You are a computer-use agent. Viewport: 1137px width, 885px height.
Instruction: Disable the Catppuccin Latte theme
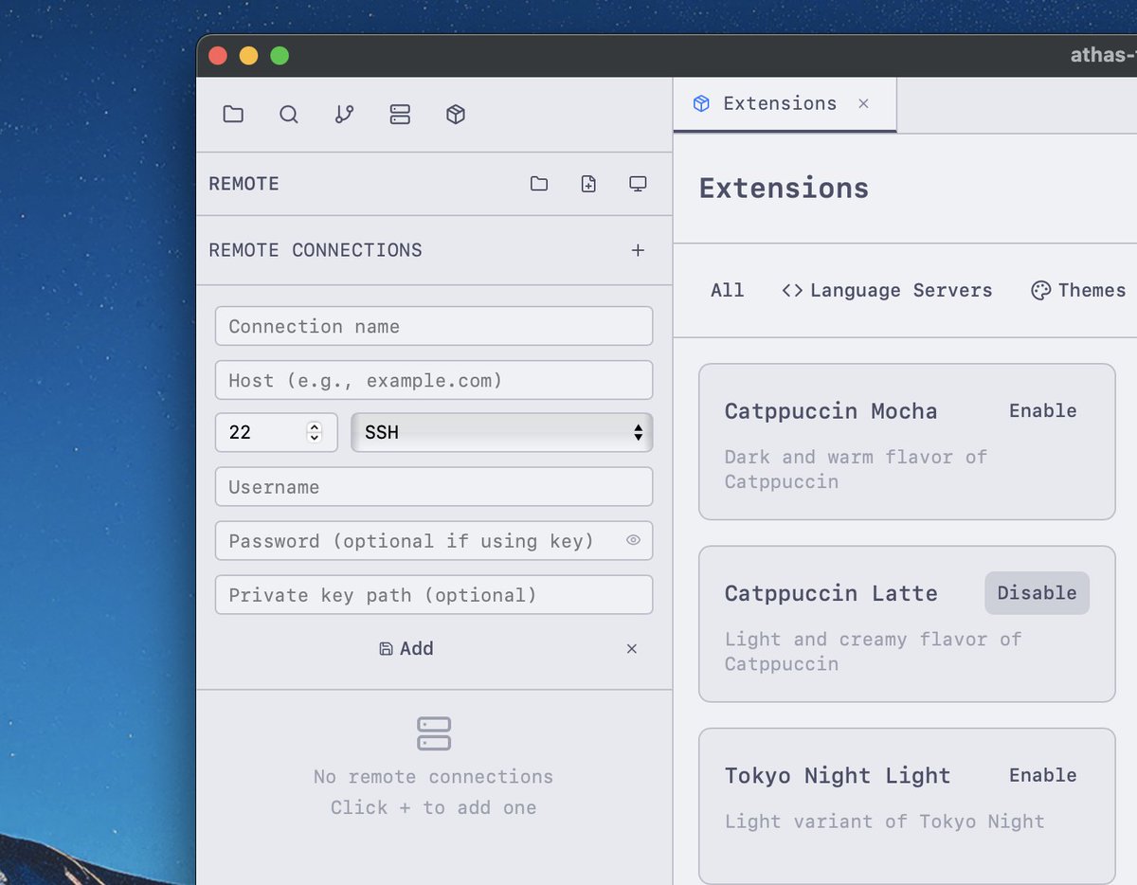pyautogui.click(x=1037, y=593)
